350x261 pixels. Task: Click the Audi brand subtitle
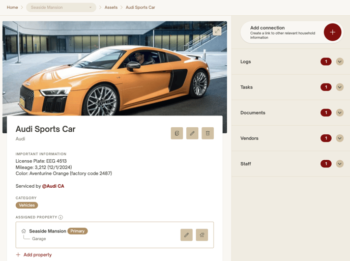coord(20,139)
